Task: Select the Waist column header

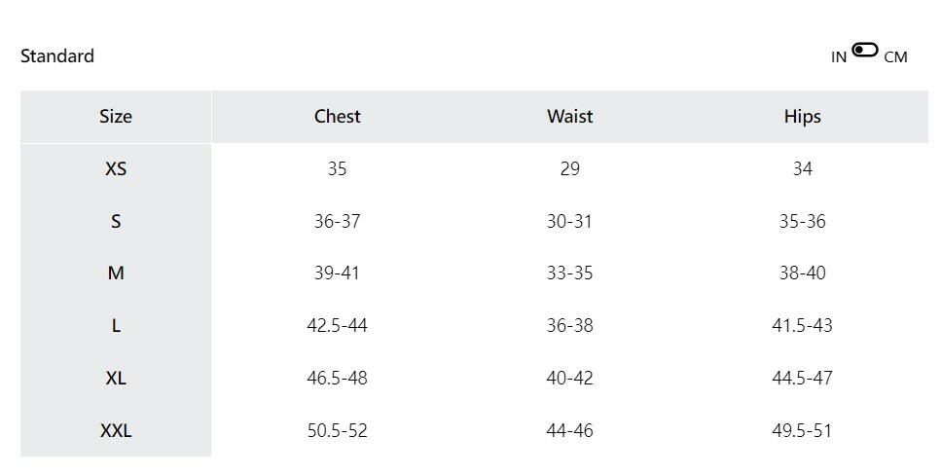Action: 569,117
